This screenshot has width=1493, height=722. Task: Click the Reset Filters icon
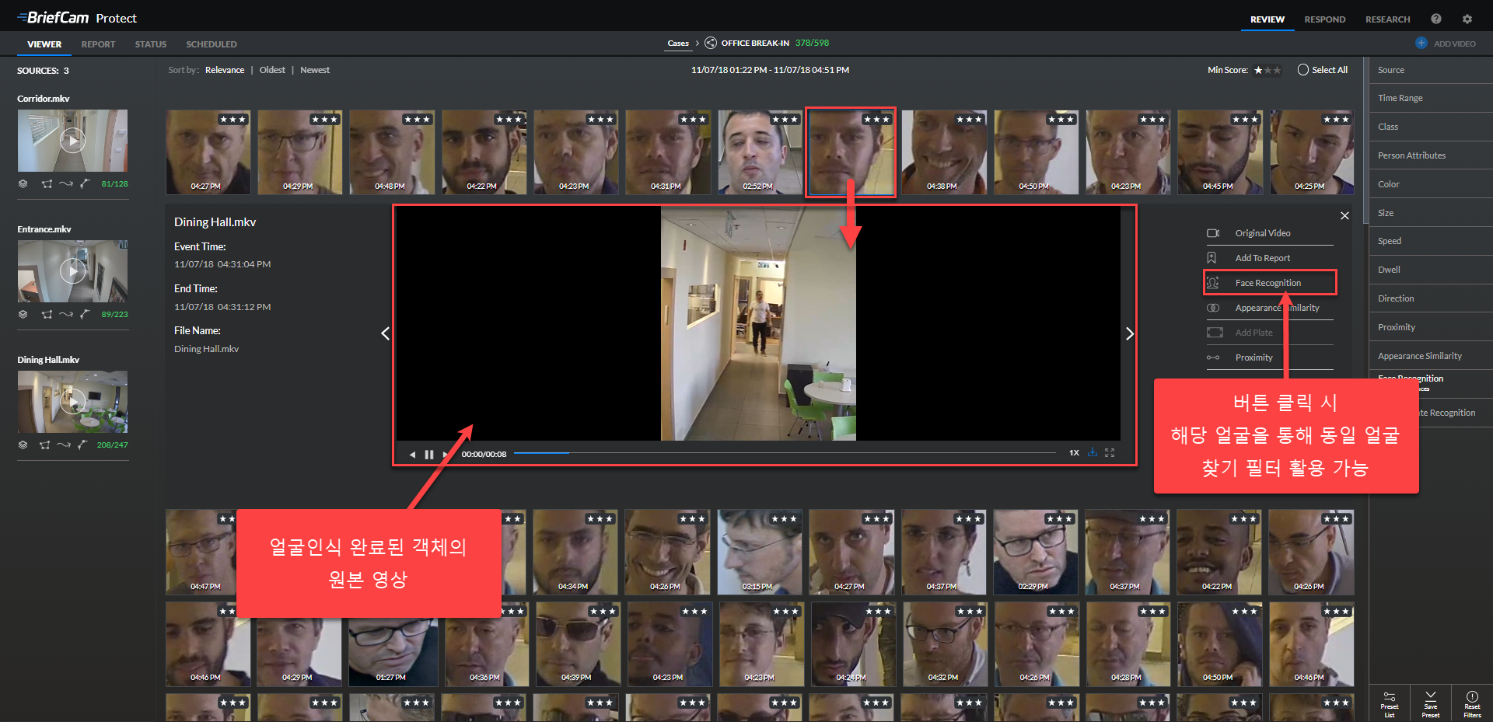tap(1472, 697)
